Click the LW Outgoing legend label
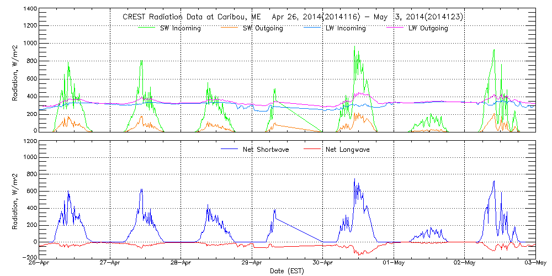 coord(428,28)
